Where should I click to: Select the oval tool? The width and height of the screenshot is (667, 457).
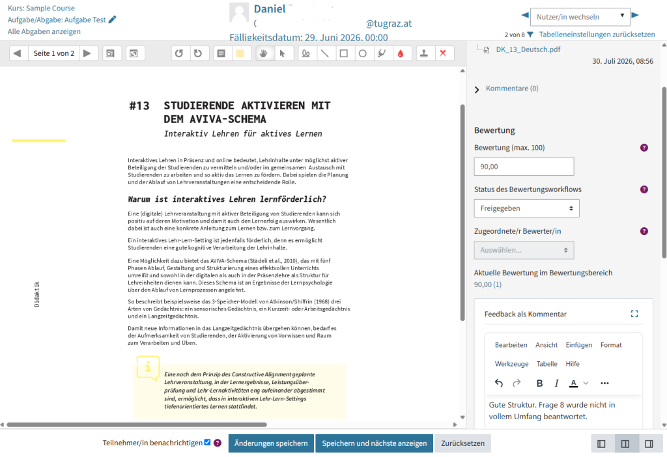point(363,53)
